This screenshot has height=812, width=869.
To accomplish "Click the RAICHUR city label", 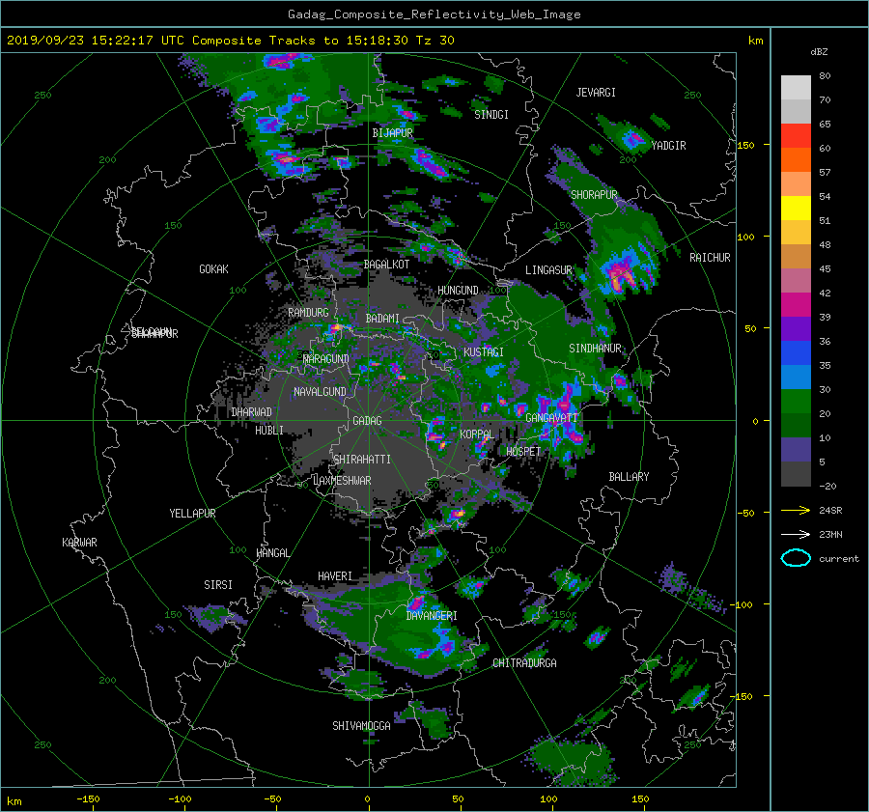I will click(710, 258).
